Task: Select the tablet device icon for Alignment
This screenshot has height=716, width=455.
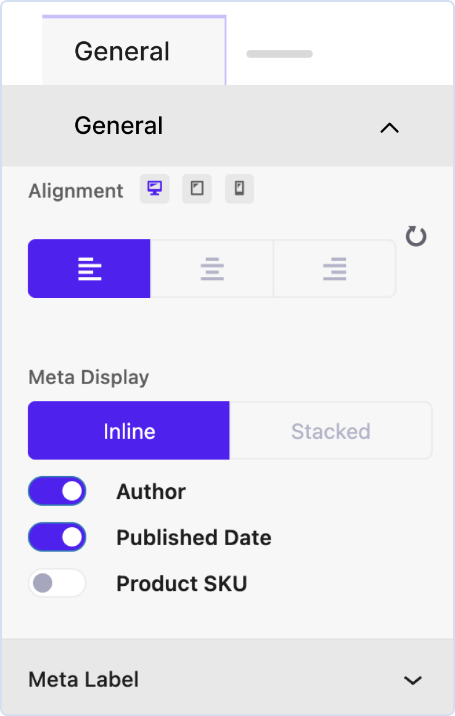Action: pyautogui.click(x=197, y=189)
